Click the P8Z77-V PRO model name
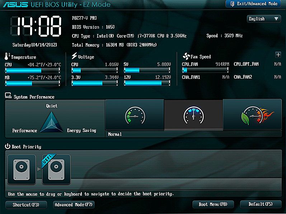Screen dimensions: 286x214 pos(84,18)
